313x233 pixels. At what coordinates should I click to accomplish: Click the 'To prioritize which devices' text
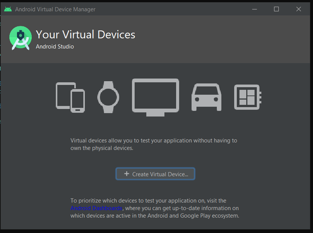[155, 208]
